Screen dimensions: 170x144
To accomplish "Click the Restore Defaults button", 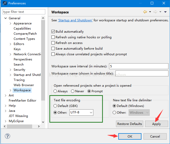I will [x=130, y=124].
